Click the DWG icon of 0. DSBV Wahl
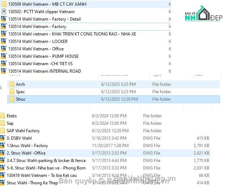The height and width of the screenshot is (190, 227). click(x=3, y=138)
